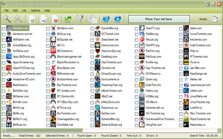Click the scrollbar left arrow
This screenshot has height=139, width=223.
click(4, 130)
